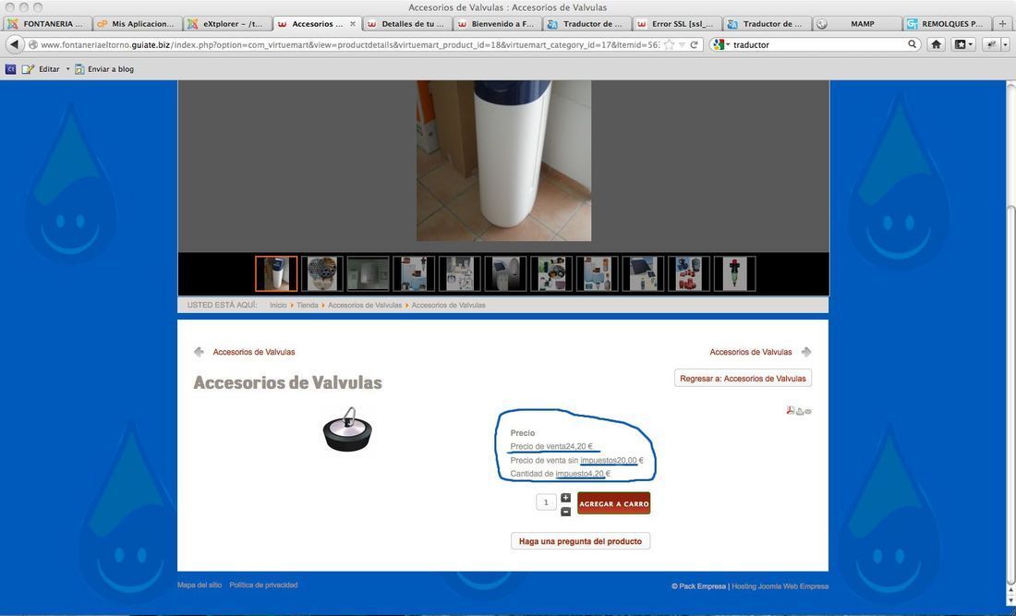Select the pipe bundle thumbnail

(x=322, y=273)
